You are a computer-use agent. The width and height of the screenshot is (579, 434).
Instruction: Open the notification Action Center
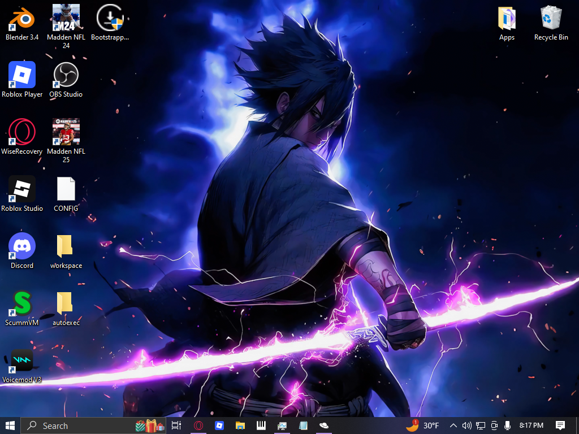(x=560, y=426)
